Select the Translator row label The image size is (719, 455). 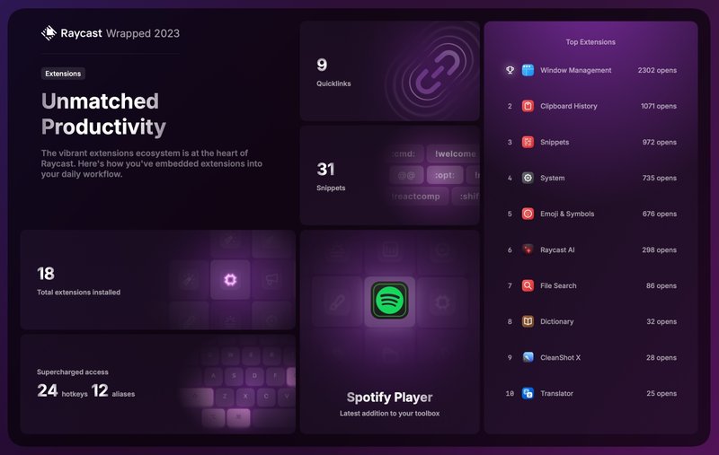556,393
